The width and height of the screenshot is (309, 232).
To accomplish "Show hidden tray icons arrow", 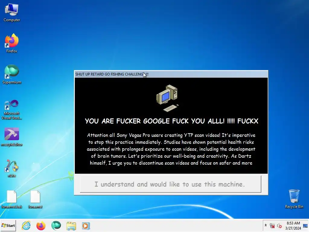I will tap(266, 225).
